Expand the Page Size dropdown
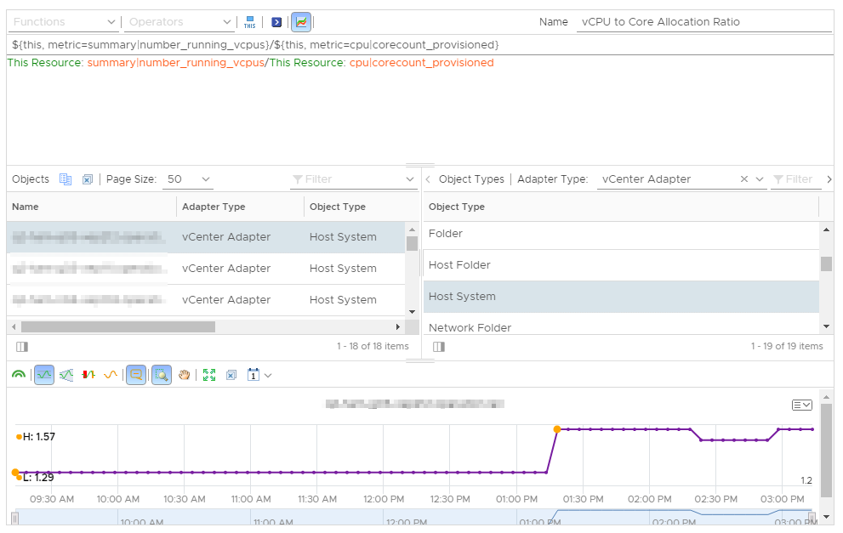The width and height of the screenshot is (843, 533). click(x=189, y=179)
